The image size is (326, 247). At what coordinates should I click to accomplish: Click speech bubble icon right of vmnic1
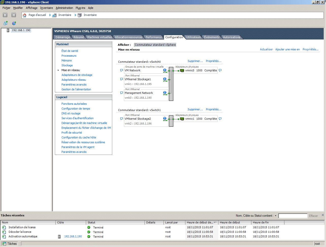click(x=220, y=119)
